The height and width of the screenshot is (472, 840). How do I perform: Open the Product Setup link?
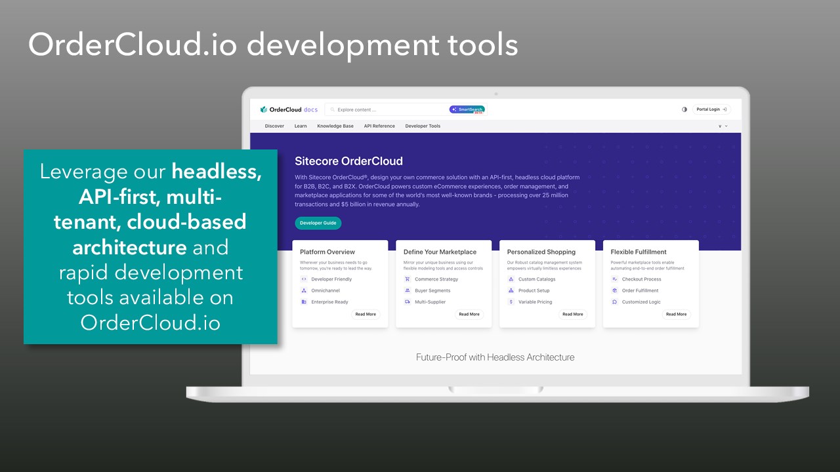pyautogui.click(x=534, y=290)
